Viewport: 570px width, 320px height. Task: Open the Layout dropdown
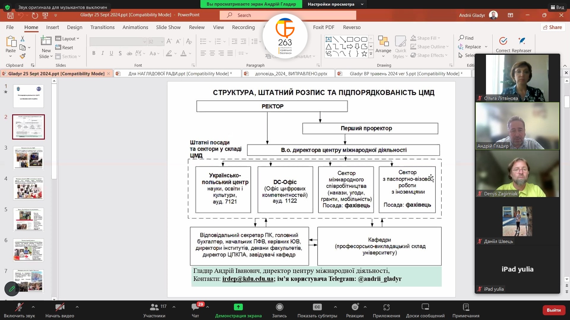pyautogui.click(x=67, y=39)
